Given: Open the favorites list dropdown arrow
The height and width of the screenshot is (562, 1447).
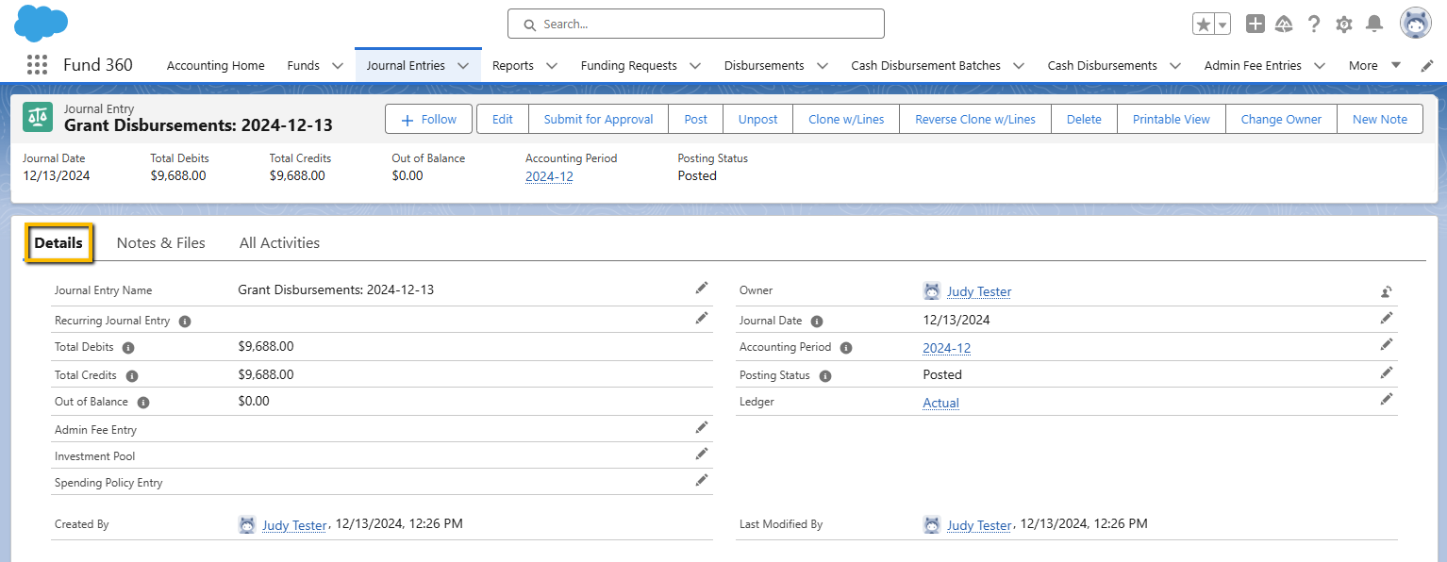Looking at the screenshot, I should (x=1222, y=25).
